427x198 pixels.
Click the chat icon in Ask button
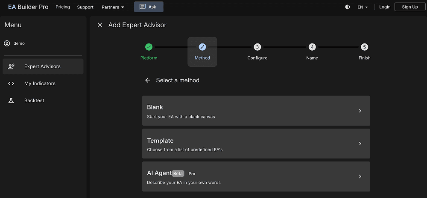click(x=143, y=7)
